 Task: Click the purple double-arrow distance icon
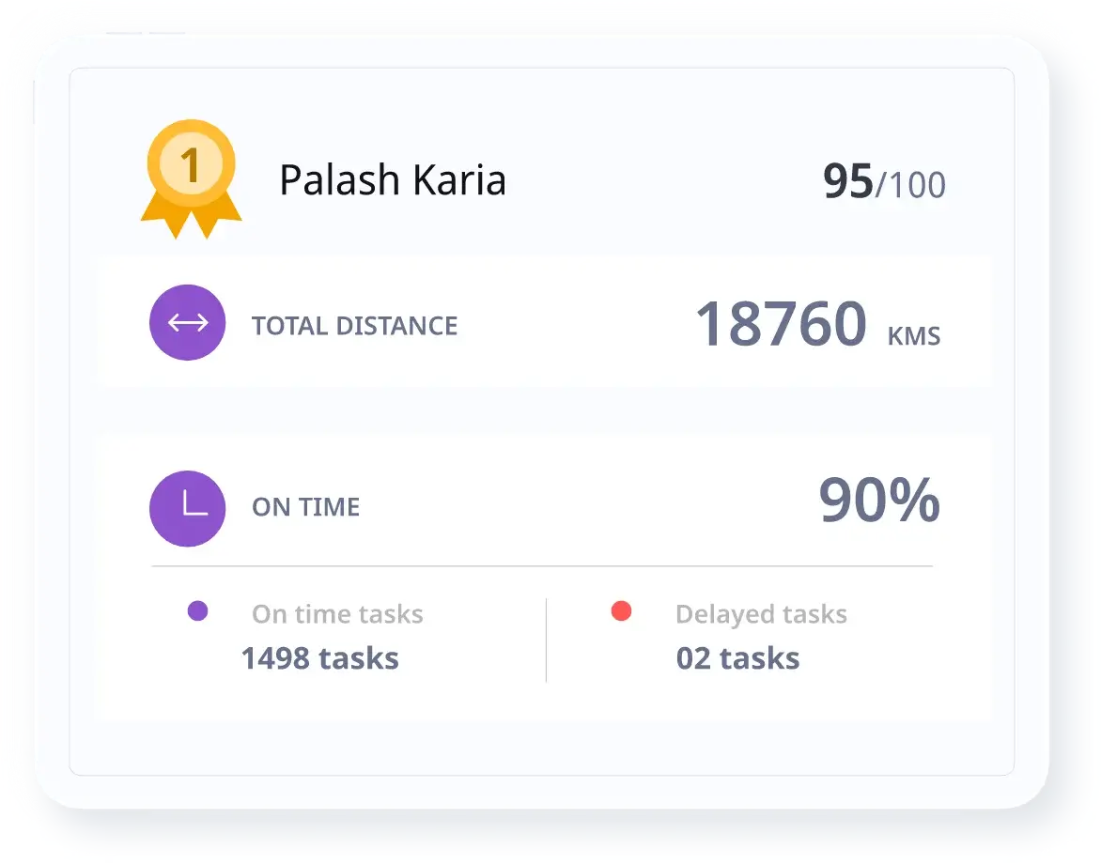coord(187,323)
